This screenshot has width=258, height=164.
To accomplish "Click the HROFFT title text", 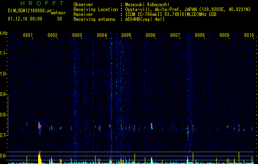I will (x=42, y=3).
